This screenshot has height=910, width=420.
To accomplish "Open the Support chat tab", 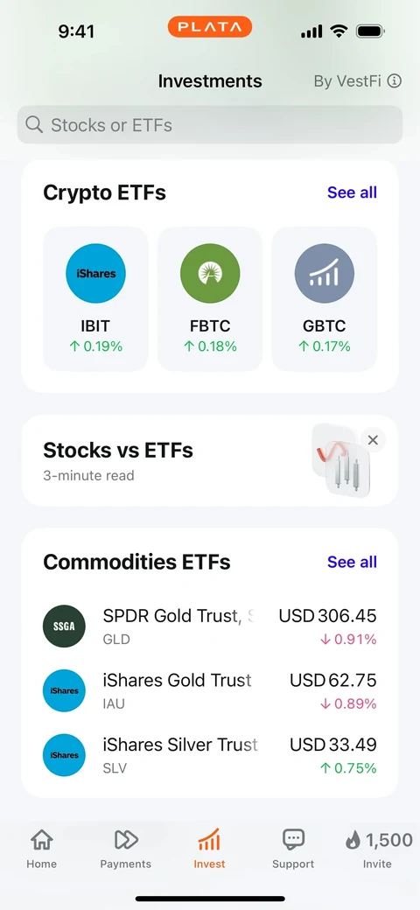I will coord(293,849).
